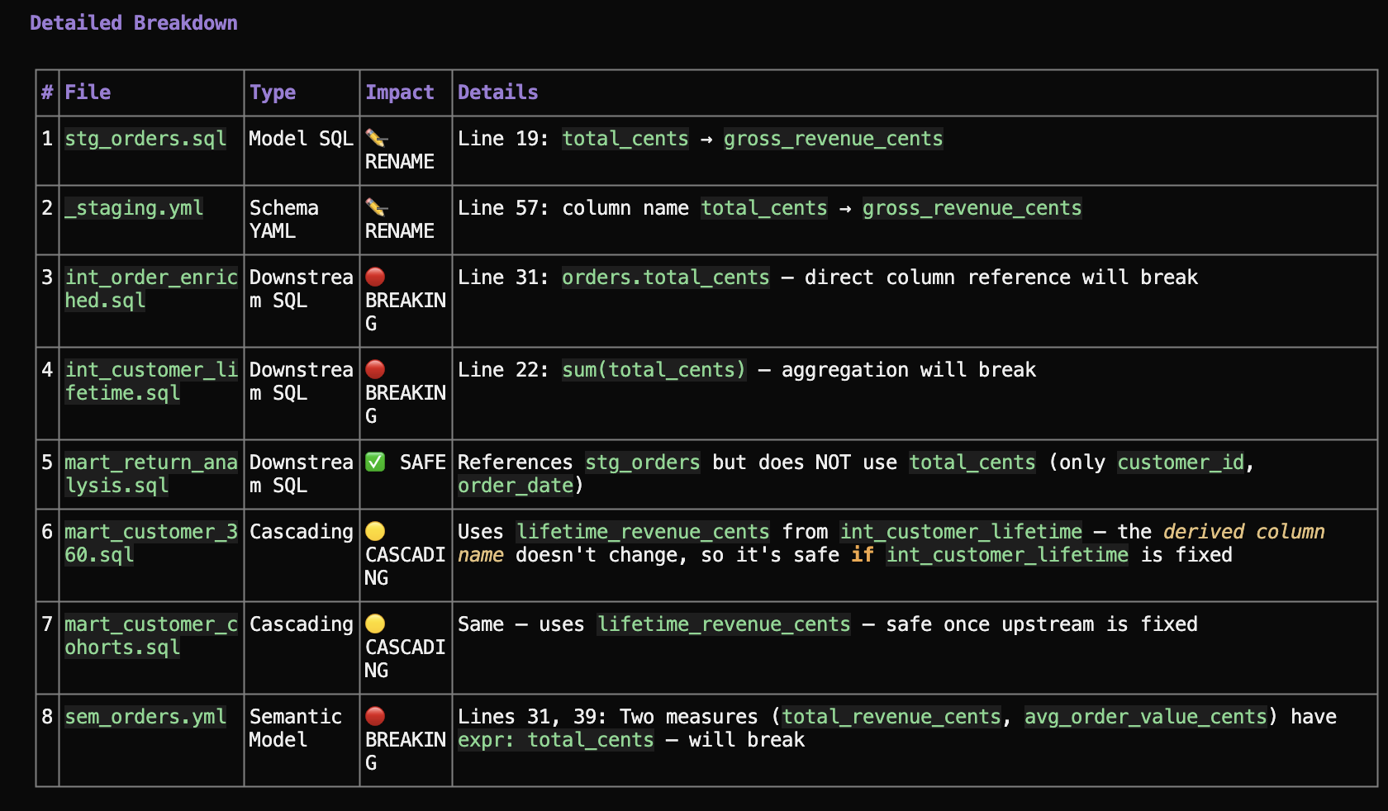
Task: Click the pencil emoji in the _staging.yml row
Action: click(x=376, y=208)
